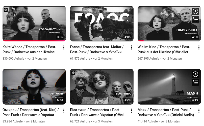Screen dimensions: 204x126
Task: Click the Омікрон video thumbnail
Action: (34, 87)
